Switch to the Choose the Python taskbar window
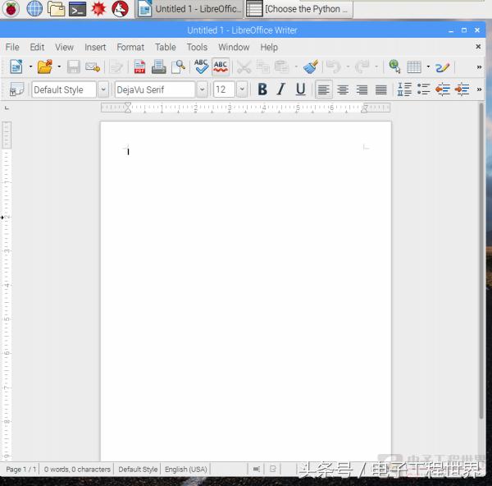 (299, 9)
